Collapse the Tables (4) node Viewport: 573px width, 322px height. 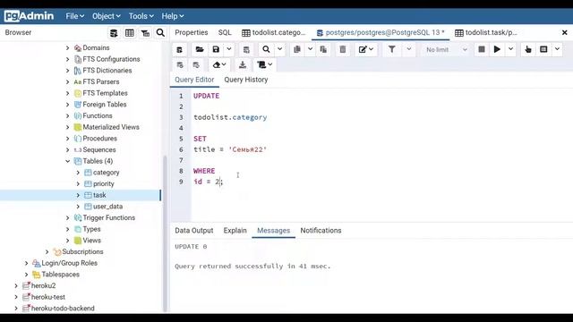coord(68,161)
